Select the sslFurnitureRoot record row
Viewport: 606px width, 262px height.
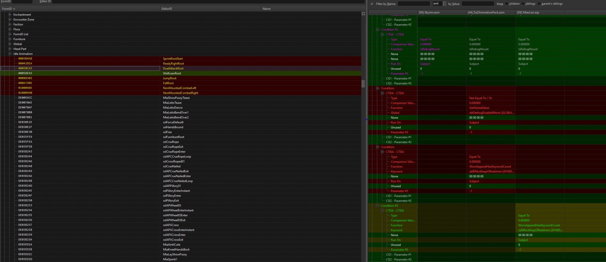pos(181,137)
